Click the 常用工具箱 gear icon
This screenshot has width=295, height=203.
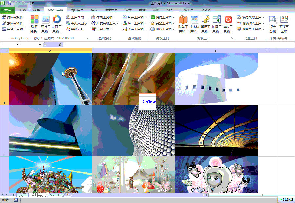[206, 20]
